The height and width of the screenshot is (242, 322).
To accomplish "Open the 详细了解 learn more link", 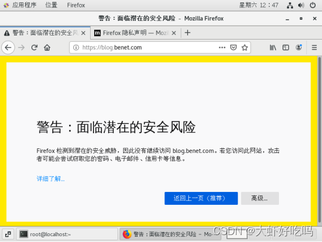I will pos(51,179).
